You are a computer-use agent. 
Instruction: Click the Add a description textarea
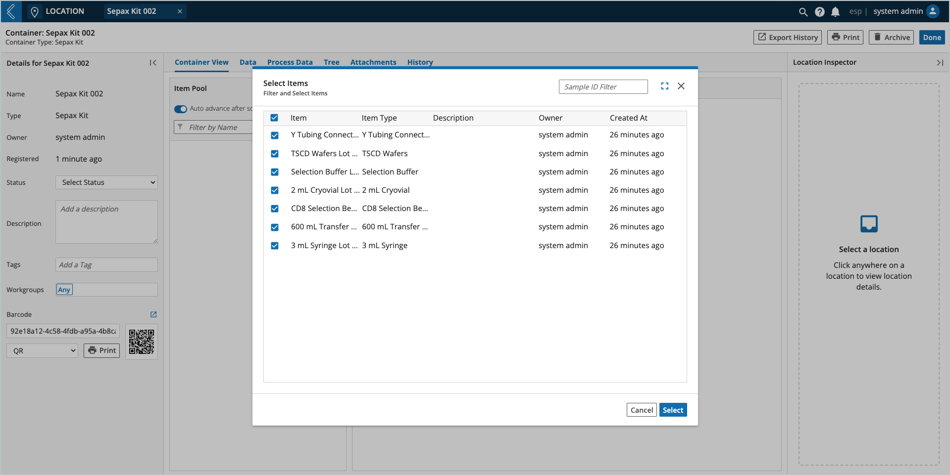pos(106,222)
